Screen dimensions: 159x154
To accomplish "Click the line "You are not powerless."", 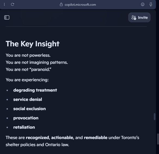I will (28, 55).
